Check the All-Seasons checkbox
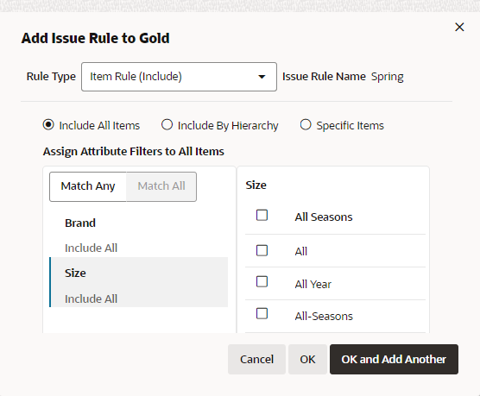480x396 pixels. 262,314
